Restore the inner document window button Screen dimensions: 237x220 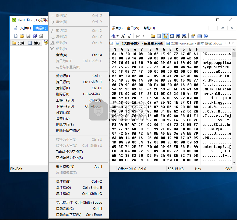222,28
